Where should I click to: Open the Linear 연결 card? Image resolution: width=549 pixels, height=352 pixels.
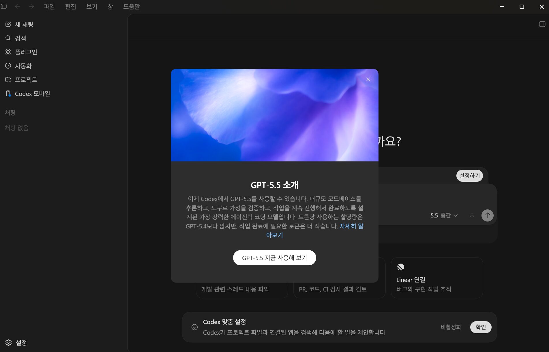click(437, 278)
